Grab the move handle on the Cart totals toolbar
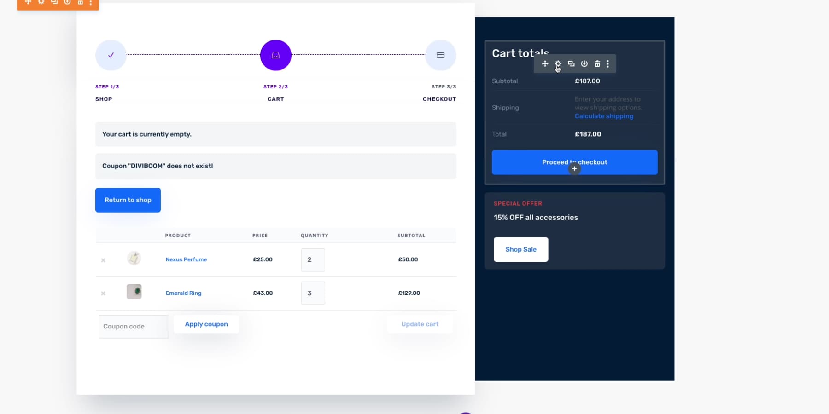This screenshot has height=414, width=829. coord(545,63)
